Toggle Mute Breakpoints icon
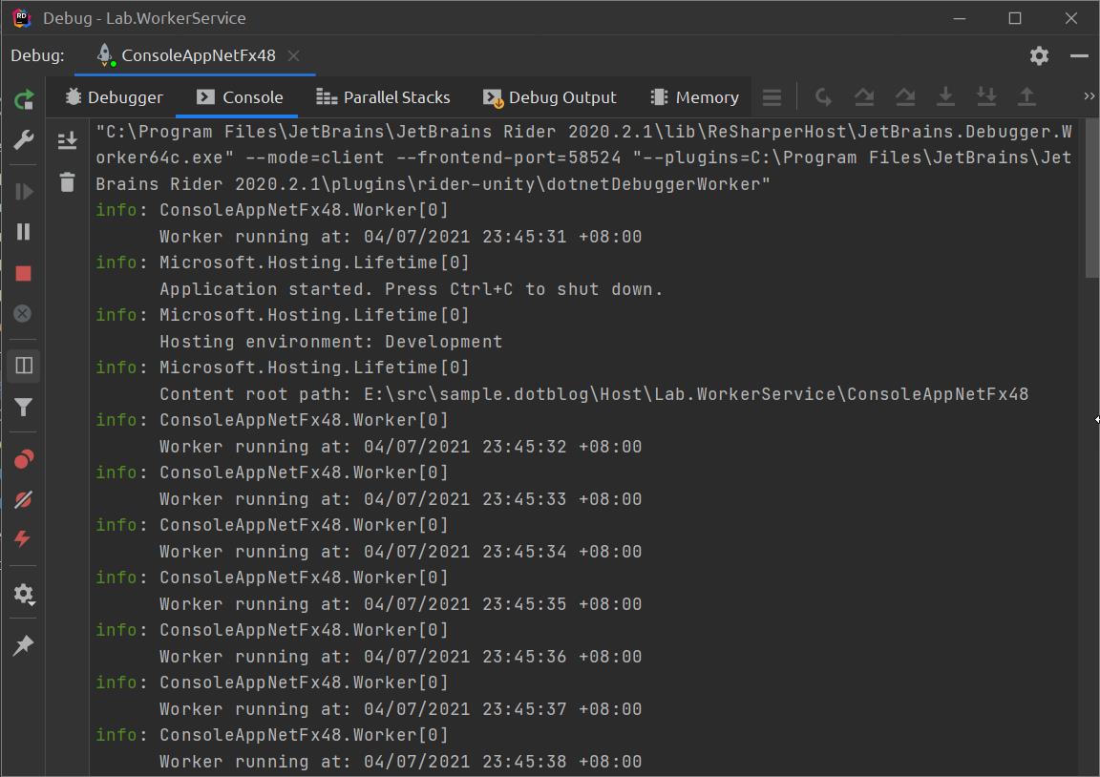This screenshot has width=1100, height=777. (23, 499)
